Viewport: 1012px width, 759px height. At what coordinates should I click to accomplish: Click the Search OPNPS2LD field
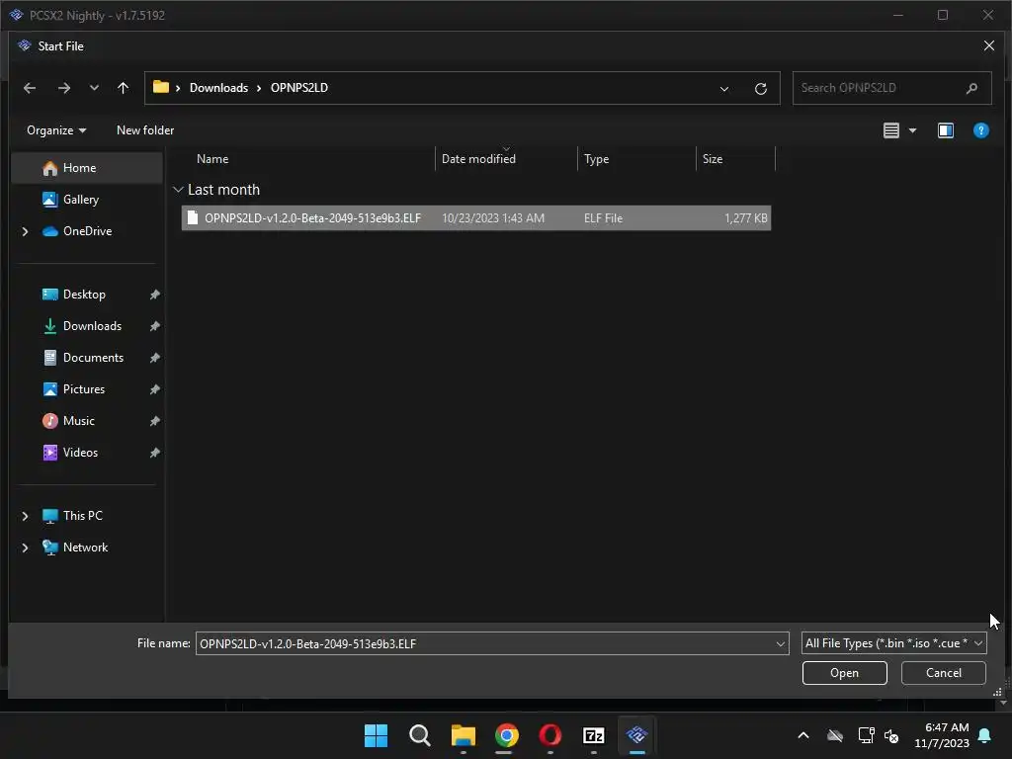pos(891,88)
